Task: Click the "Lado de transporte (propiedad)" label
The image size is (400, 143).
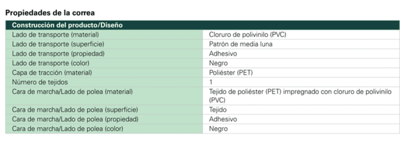Action: point(58,53)
